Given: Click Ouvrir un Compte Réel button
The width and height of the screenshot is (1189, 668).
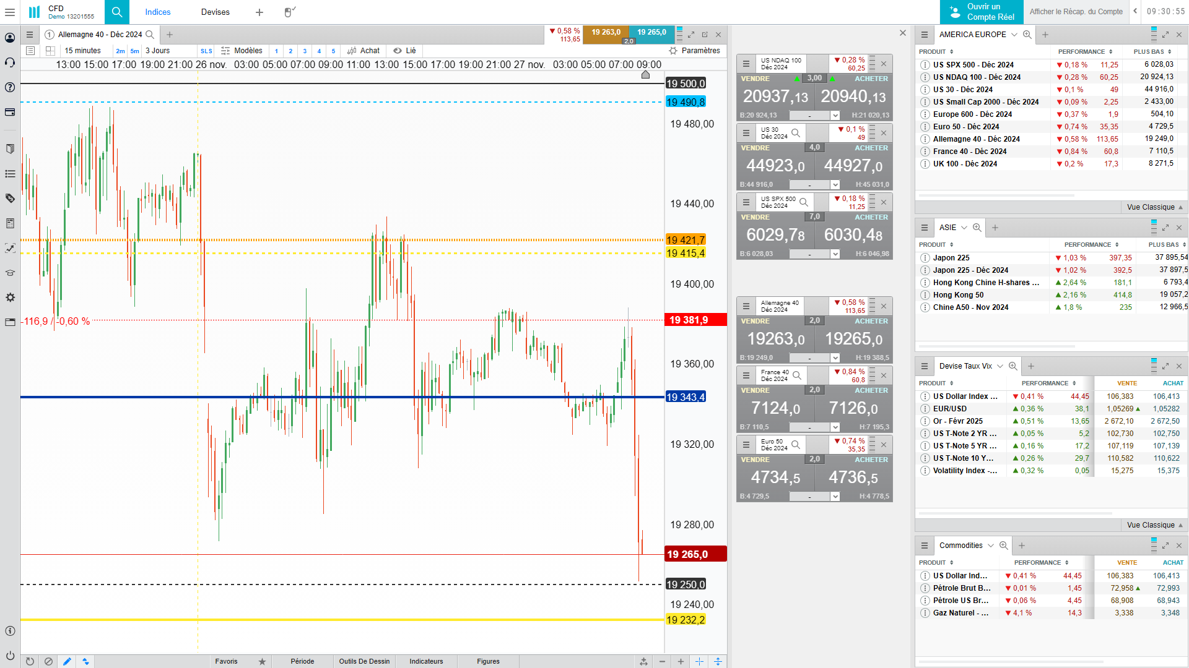Looking at the screenshot, I should [982, 12].
